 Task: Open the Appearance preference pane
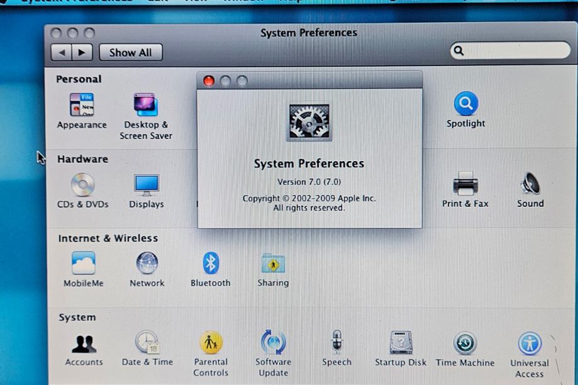click(82, 111)
